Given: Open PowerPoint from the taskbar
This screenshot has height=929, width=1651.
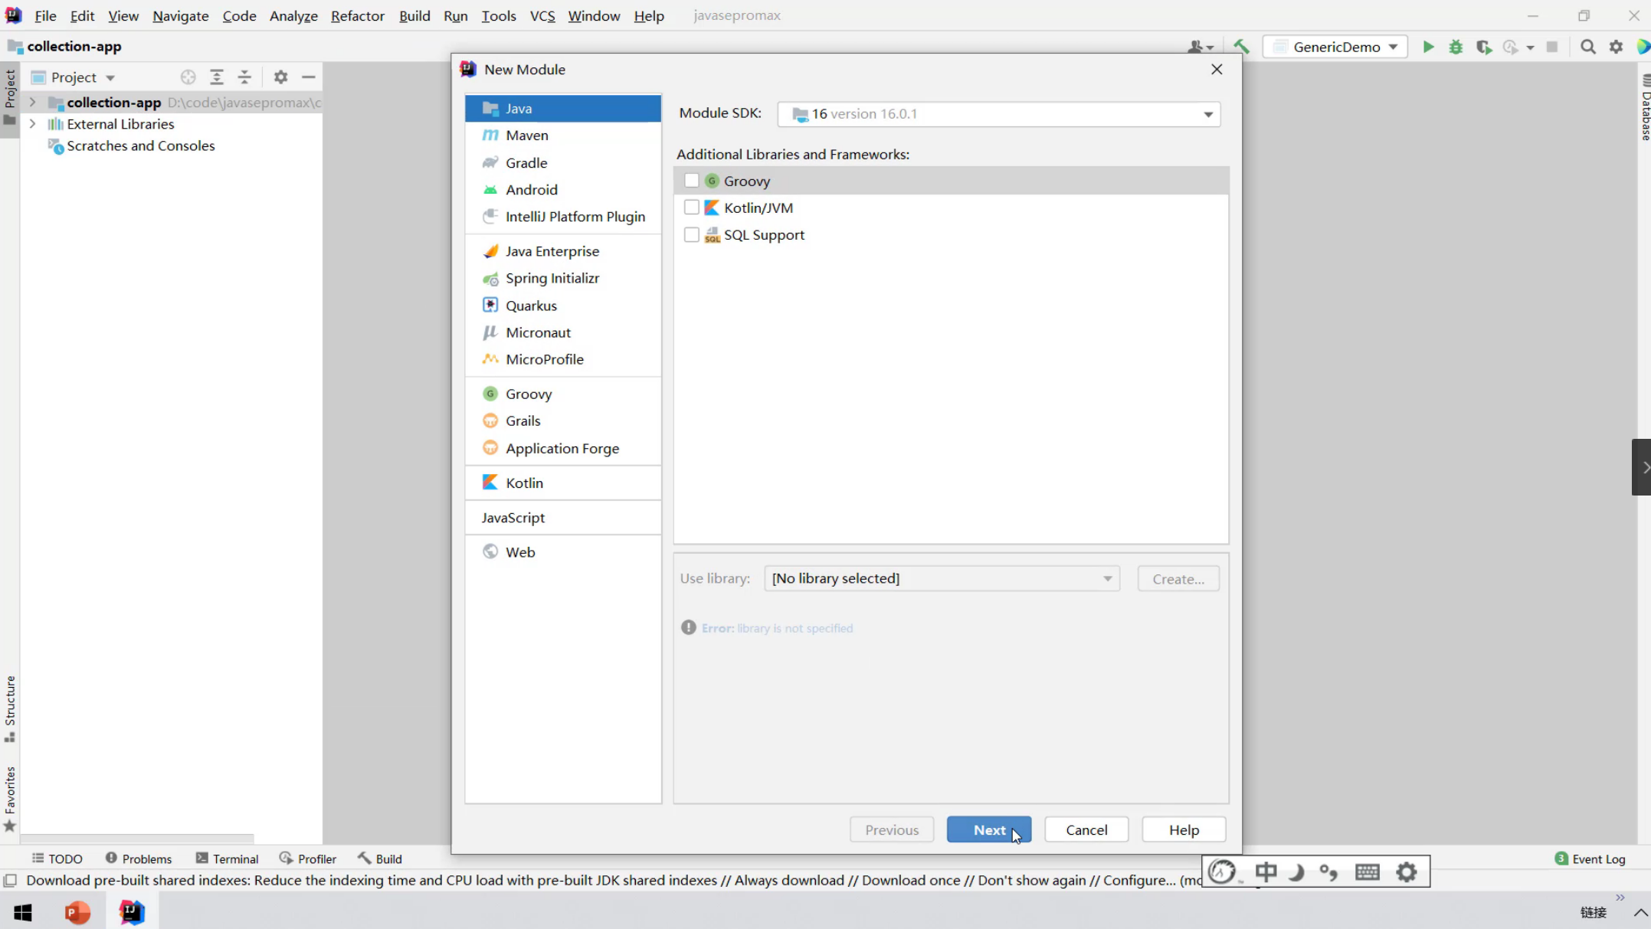Looking at the screenshot, I should [x=77, y=912].
